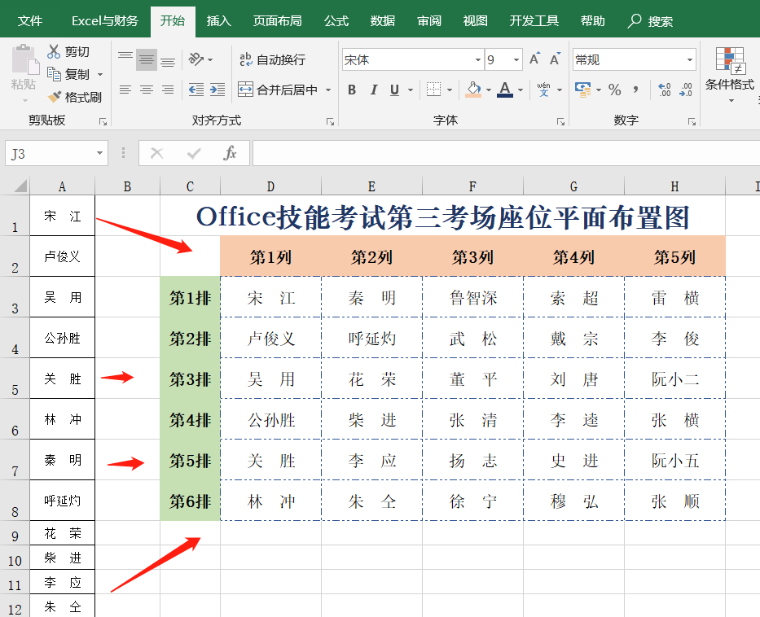The height and width of the screenshot is (617, 760).
Task: Open the font color dropdown arrow
Action: point(521,90)
